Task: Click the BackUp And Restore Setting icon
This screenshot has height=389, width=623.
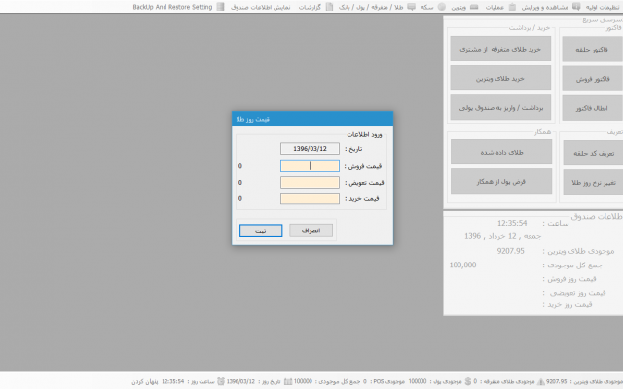Action: 221,7
